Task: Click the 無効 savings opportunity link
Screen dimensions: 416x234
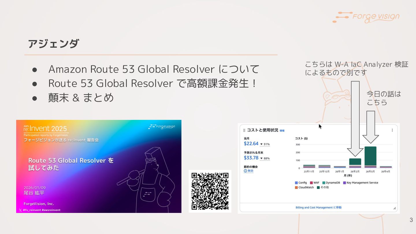Action: point(250,171)
